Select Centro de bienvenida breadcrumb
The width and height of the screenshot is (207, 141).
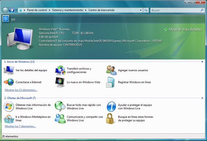pos(101,10)
